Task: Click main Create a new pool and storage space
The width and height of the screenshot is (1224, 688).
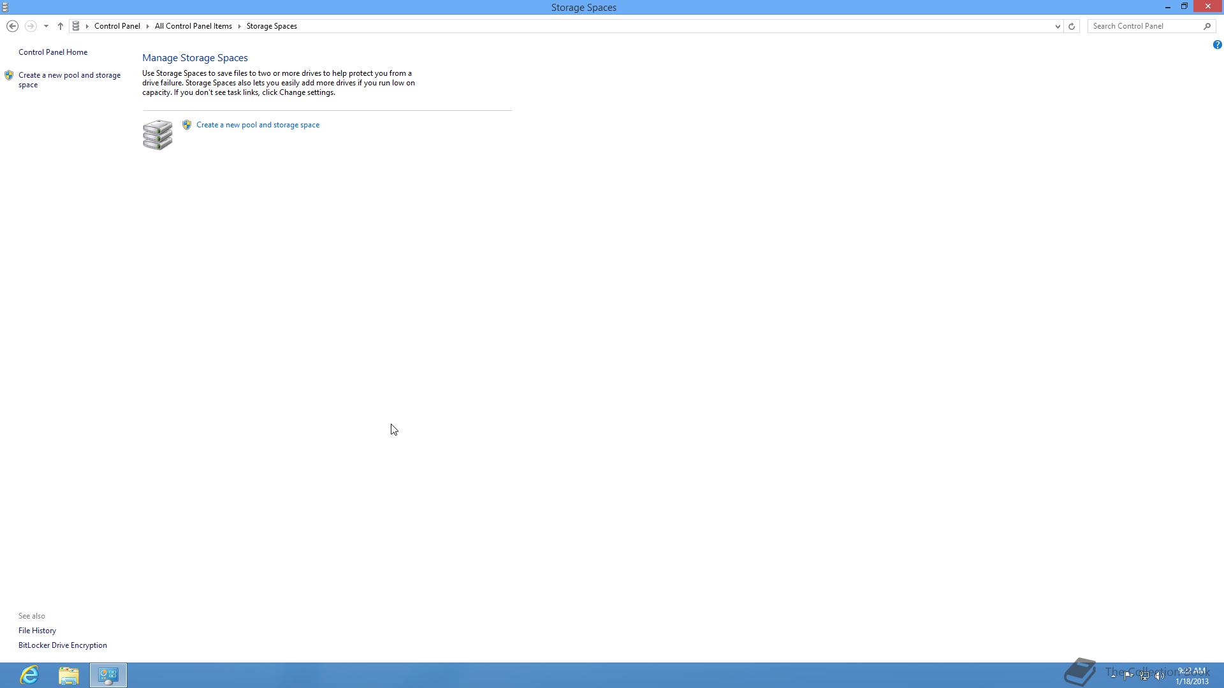Action: click(x=258, y=125)
